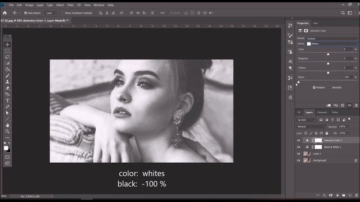Screen dimensions: 360x202
Task: Open the Fill value dropdown arrow
Action: coord(348,133)
